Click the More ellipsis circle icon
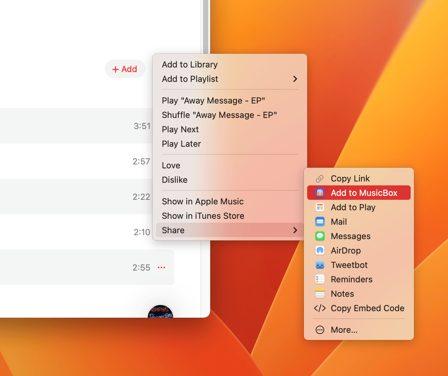The width and height of the screenshot is (448, 376). pos(320,330)
